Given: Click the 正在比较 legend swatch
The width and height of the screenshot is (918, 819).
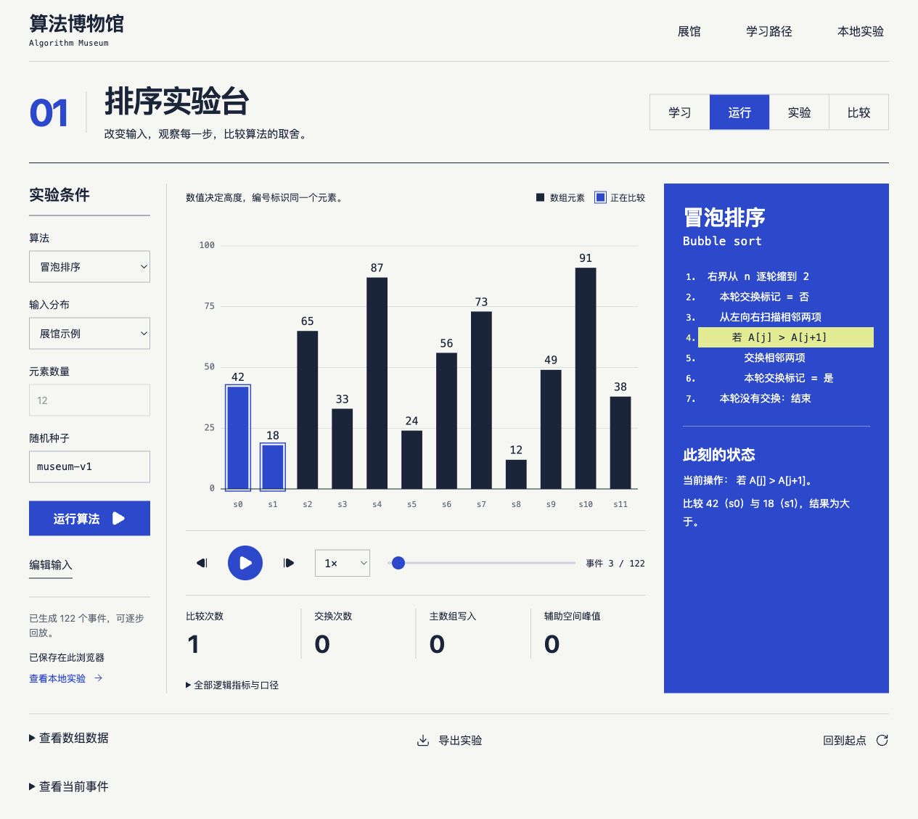Looking at the screenshot, I should [x=600, y=197].
